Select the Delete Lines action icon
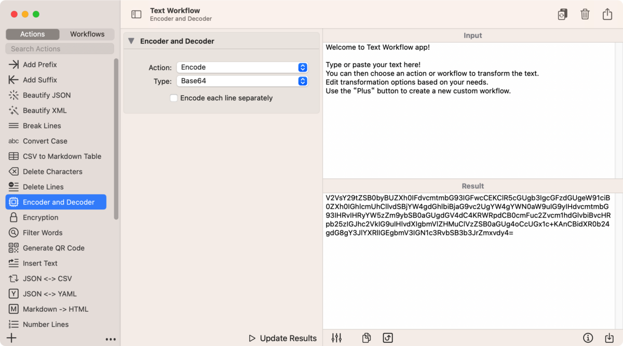Viewport: 623px width, 346px height. click(x=13, y=187)
